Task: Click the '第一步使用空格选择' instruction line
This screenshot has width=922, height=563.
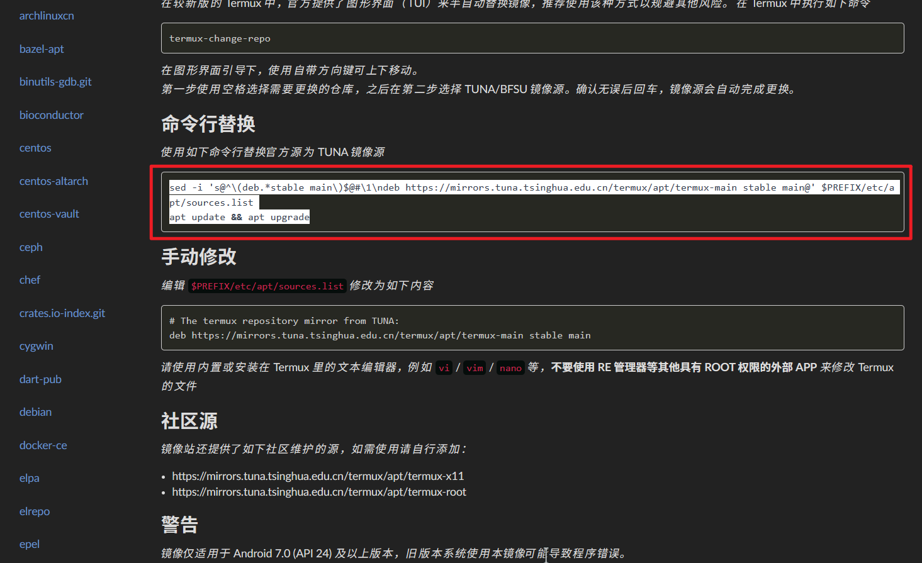Action: (x=480, y=89)
